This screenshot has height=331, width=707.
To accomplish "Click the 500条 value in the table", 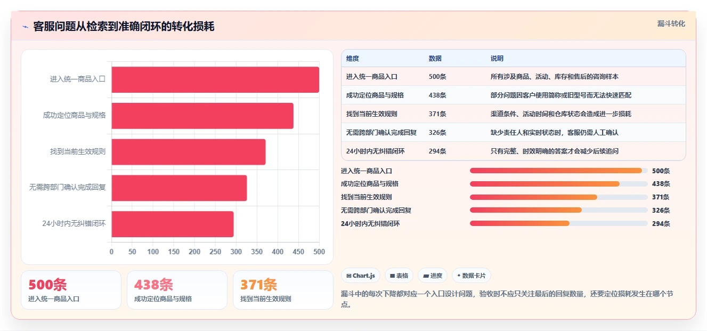I will 437,77.
